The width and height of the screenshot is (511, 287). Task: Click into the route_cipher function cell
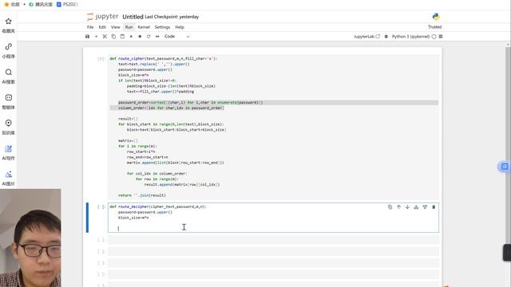[x=273, y=127]
